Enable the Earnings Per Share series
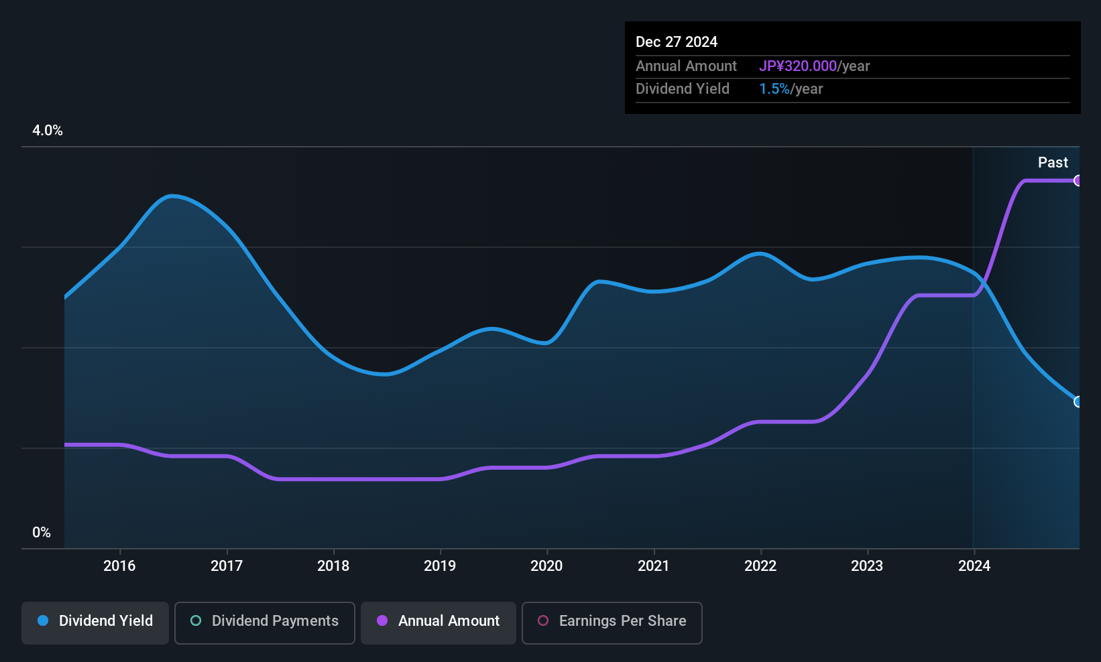Image resolution: width=1101 pixels, height=662 pixels. [612, 623]
